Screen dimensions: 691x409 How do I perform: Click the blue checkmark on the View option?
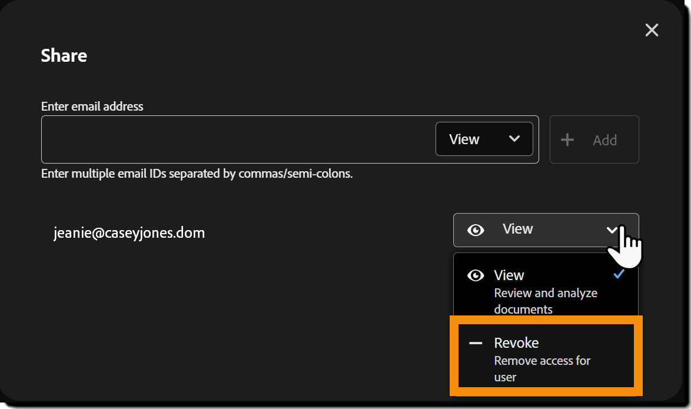(619, 275)
